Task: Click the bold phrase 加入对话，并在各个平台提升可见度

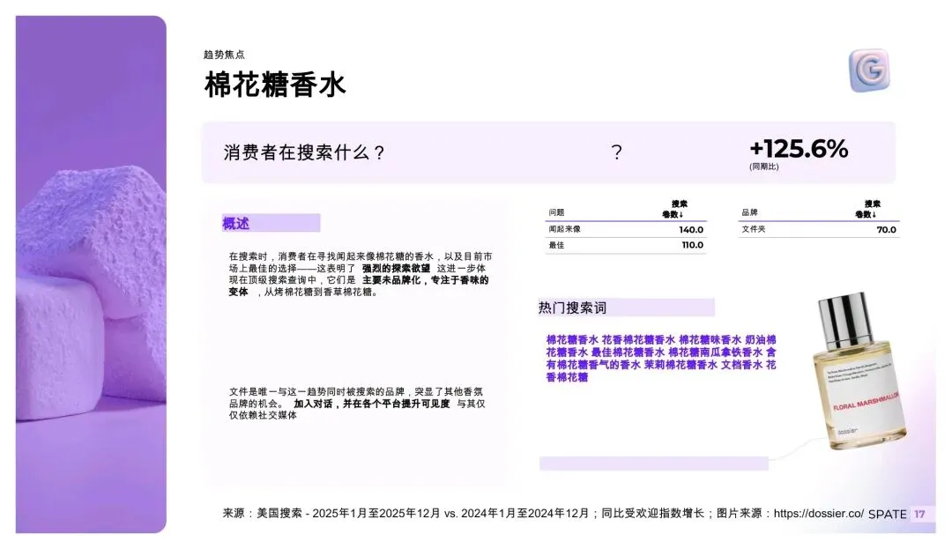Action: point(372,404)
